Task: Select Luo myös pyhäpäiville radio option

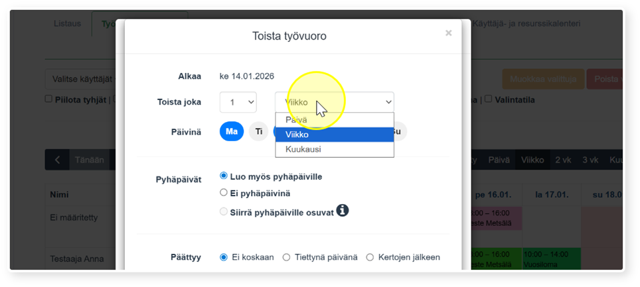Action: click(x=223, y=176)
